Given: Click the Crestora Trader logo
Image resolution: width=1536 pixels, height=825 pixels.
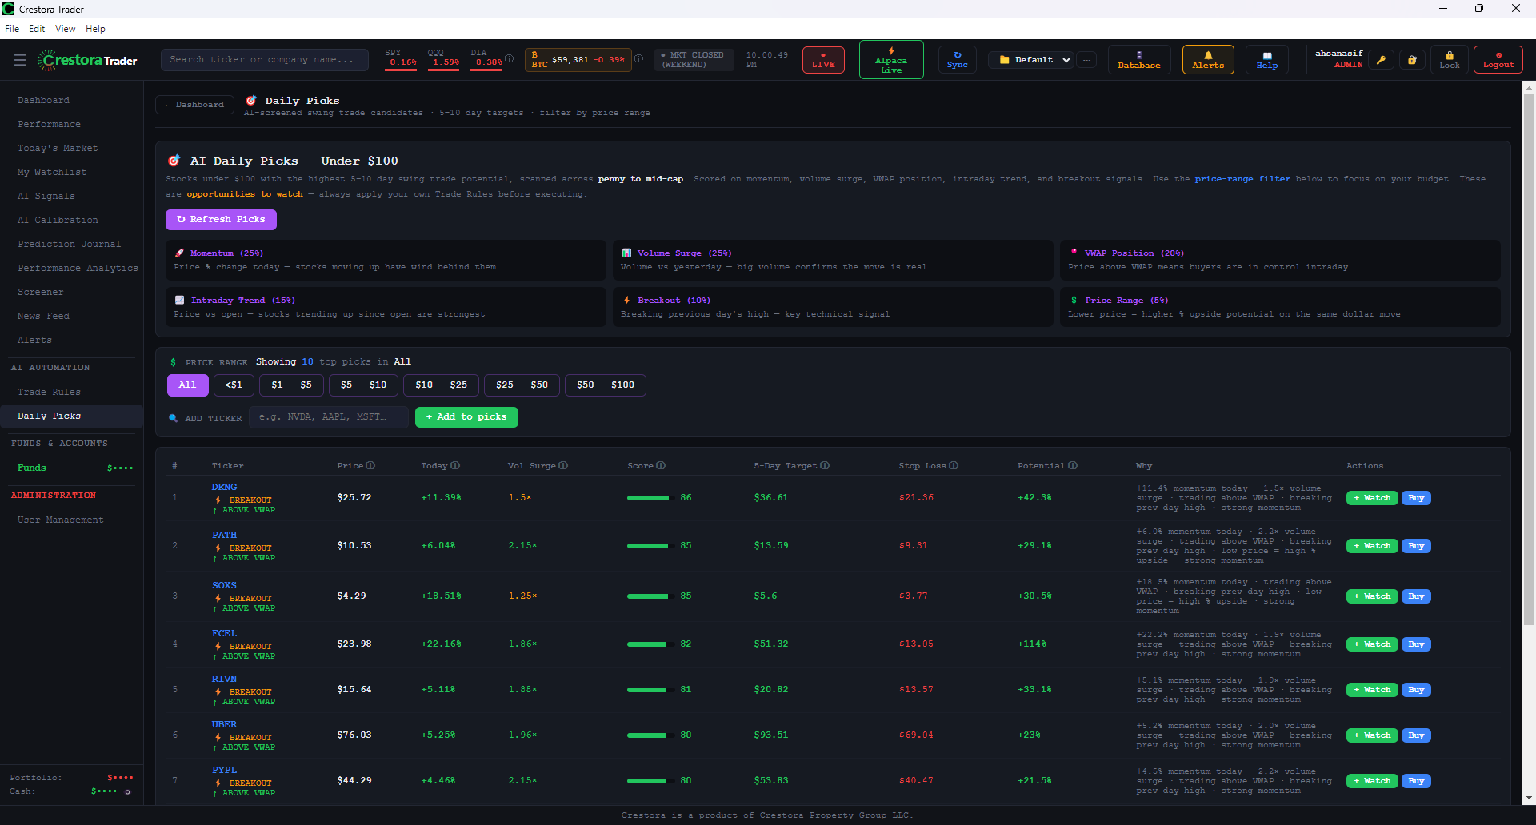Looking at the screenshot, I should [x=87, y=60].
